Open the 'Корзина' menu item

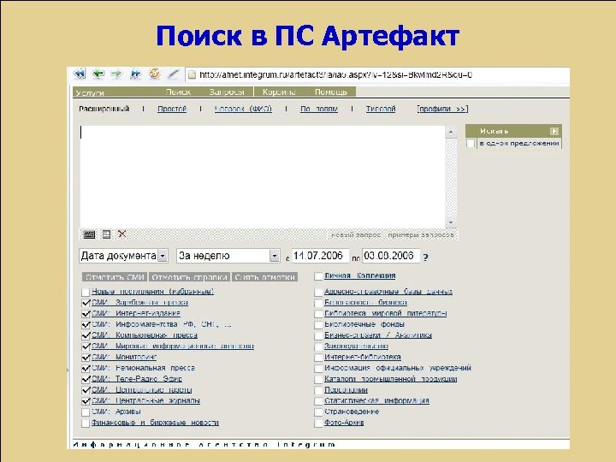[x=279, y=92]
